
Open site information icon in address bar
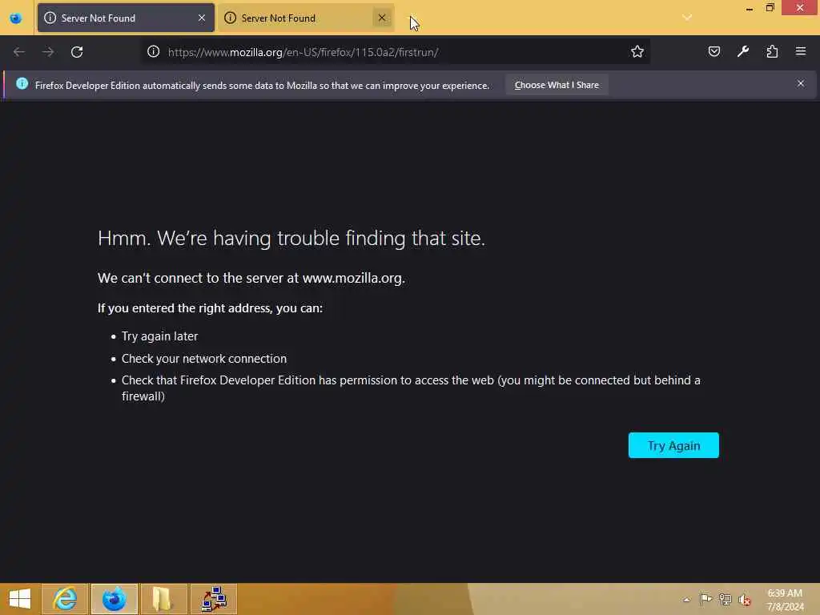pyautogui.click(x=153, y=51)
